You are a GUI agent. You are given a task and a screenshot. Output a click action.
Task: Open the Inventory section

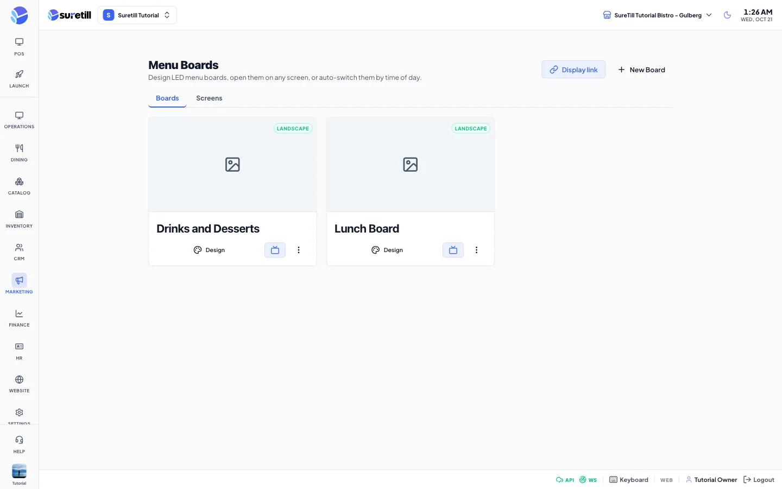19,220
